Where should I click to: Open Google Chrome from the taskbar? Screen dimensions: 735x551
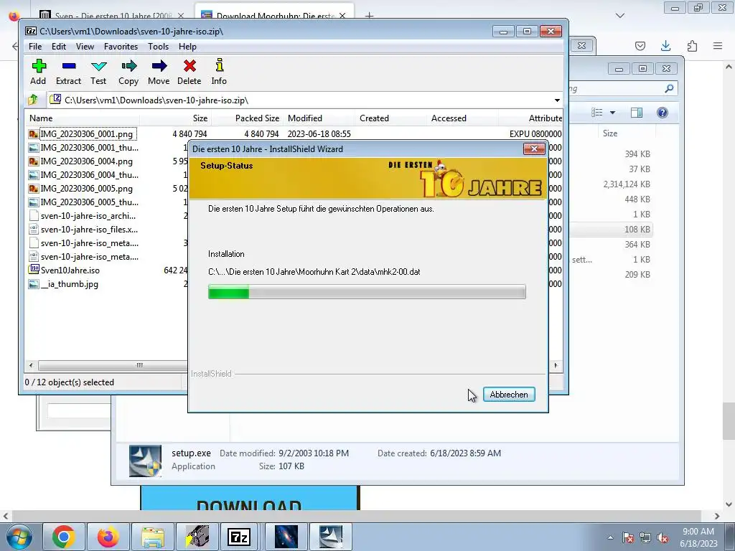[64, 537]
